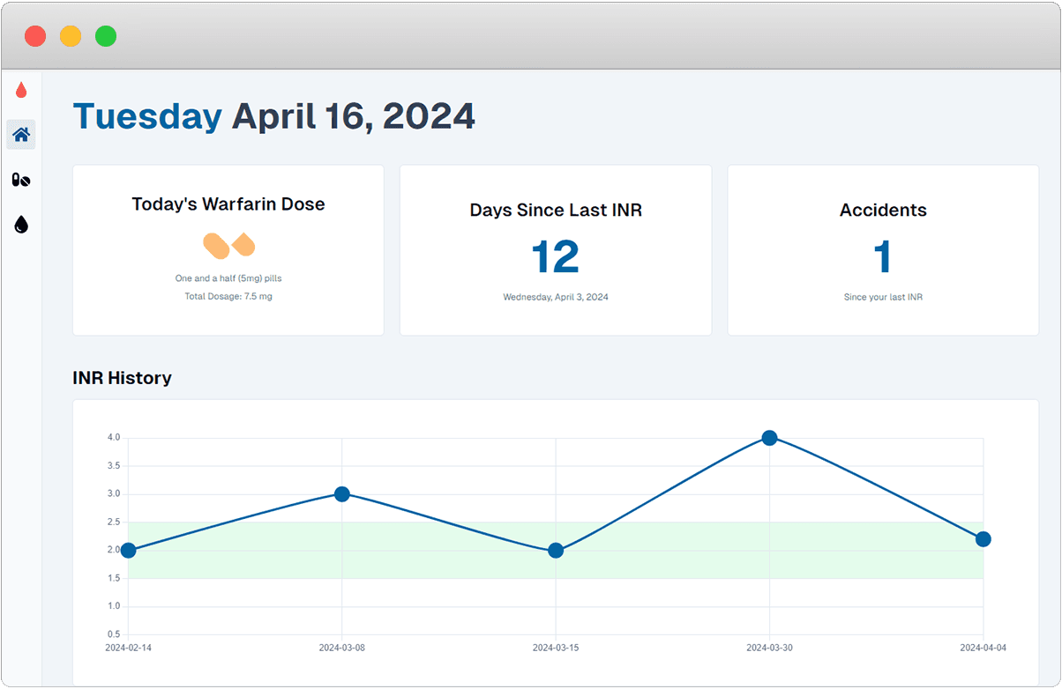The height and width of the screenshot is (689, 1062).
Task: Click the 'Wednesday, April 3, 2024' date text
Action: pos(556,298)
